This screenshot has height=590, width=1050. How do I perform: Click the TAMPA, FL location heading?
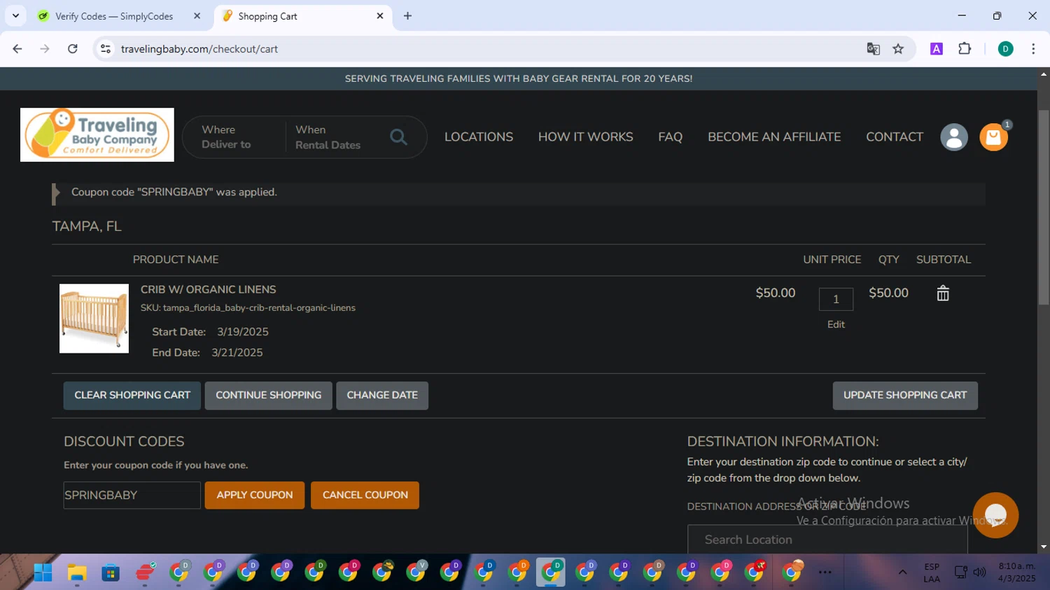coord(87,227)
